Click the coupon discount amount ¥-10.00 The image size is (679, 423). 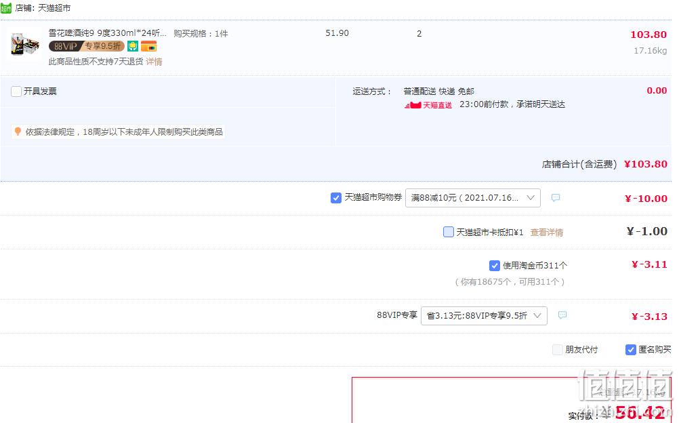click(x=646, y=199)
